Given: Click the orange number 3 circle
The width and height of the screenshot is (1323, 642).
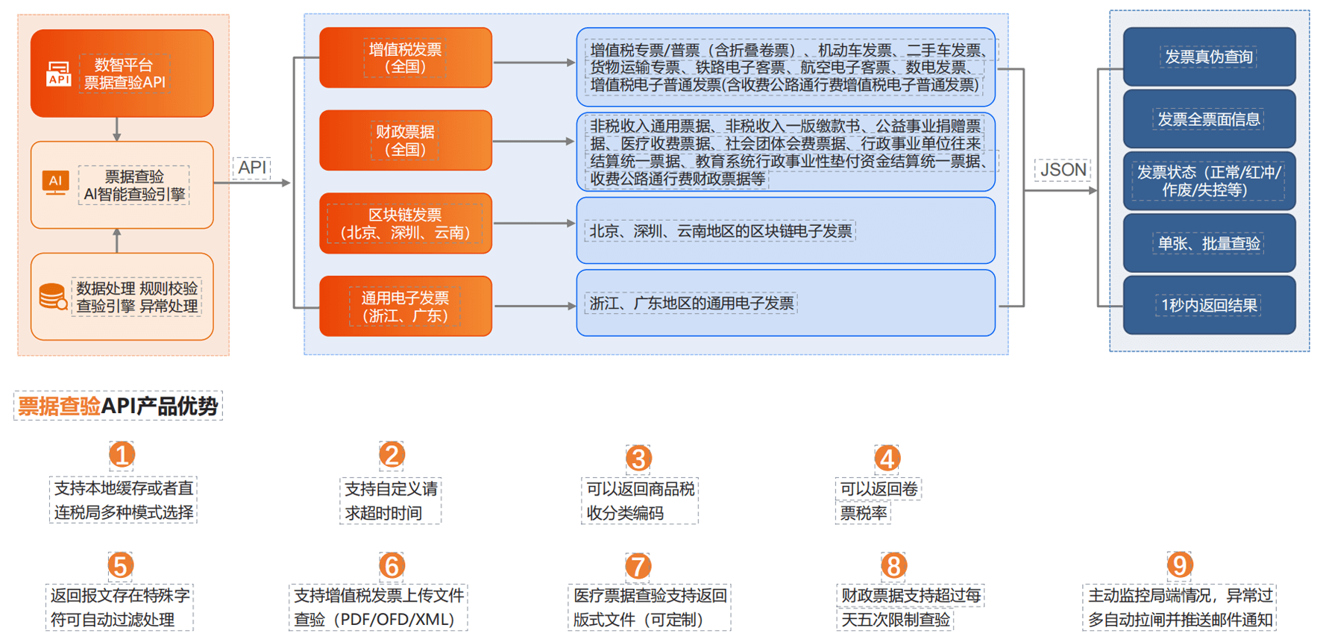Looking at the screenshot, I should (638, 458).
